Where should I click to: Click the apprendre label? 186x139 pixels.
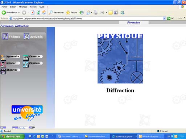pyautogui.click(x=13, y=56)
